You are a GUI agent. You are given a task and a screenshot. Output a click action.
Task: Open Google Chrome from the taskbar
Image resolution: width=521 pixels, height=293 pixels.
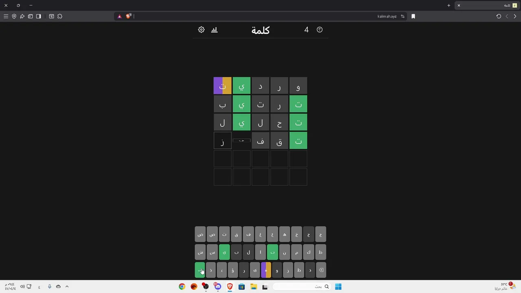click(x=182, y=286)
